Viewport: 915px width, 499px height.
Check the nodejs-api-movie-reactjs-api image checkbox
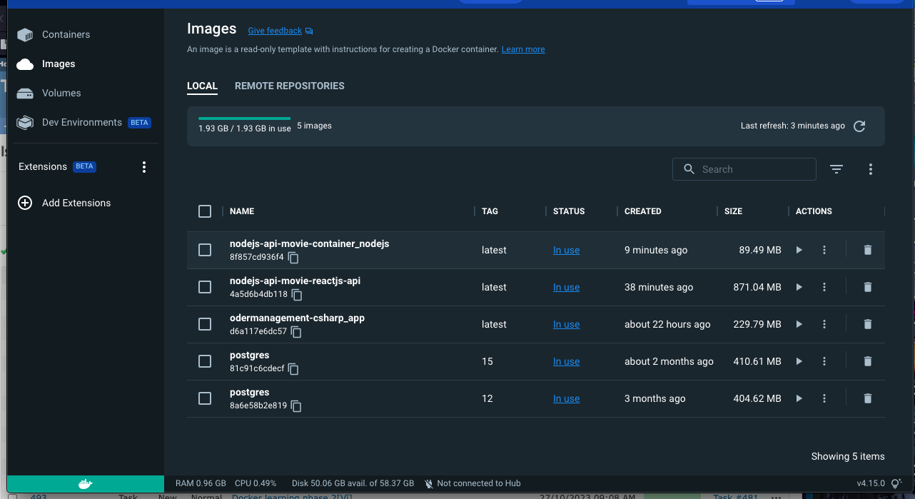click(x=205, y=287)
